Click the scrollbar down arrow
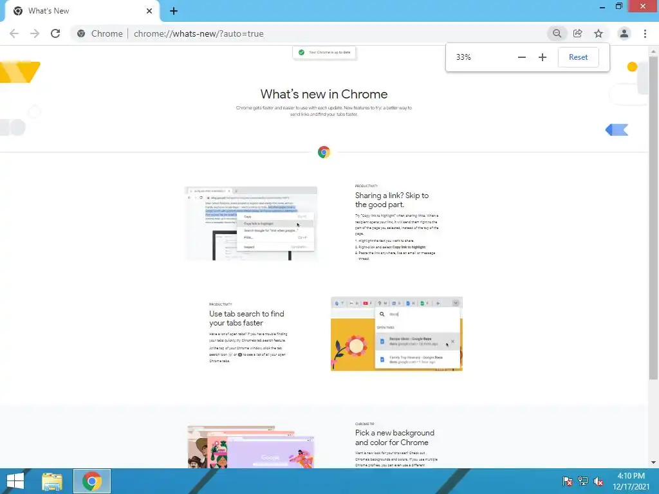Screen dimensions: 659x494 click(x=653, y=463)
